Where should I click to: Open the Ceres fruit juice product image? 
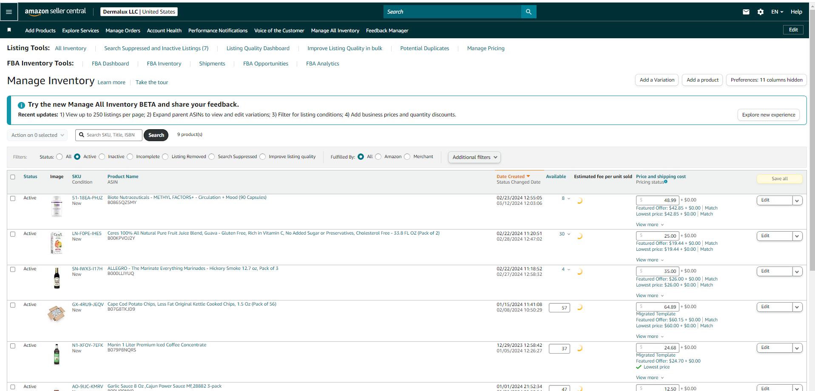click(57, 243)
